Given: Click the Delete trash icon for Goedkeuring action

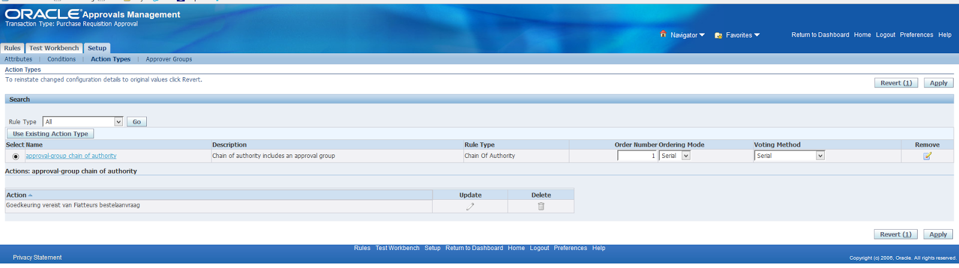Looking at the screenshot, I should click(541, 206).
